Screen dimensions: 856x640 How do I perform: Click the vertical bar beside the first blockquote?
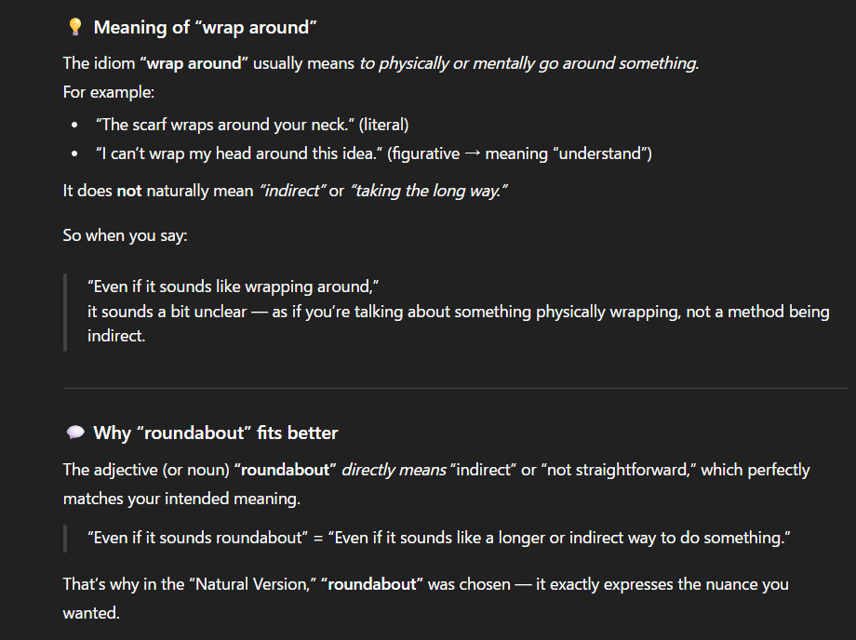click(65, 312)
